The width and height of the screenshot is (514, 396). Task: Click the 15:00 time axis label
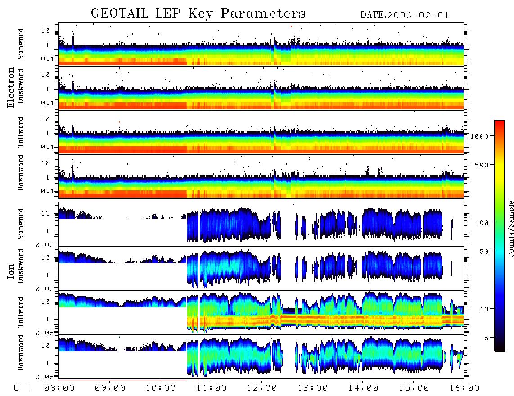pyautogui.click(x=414, y=388)
